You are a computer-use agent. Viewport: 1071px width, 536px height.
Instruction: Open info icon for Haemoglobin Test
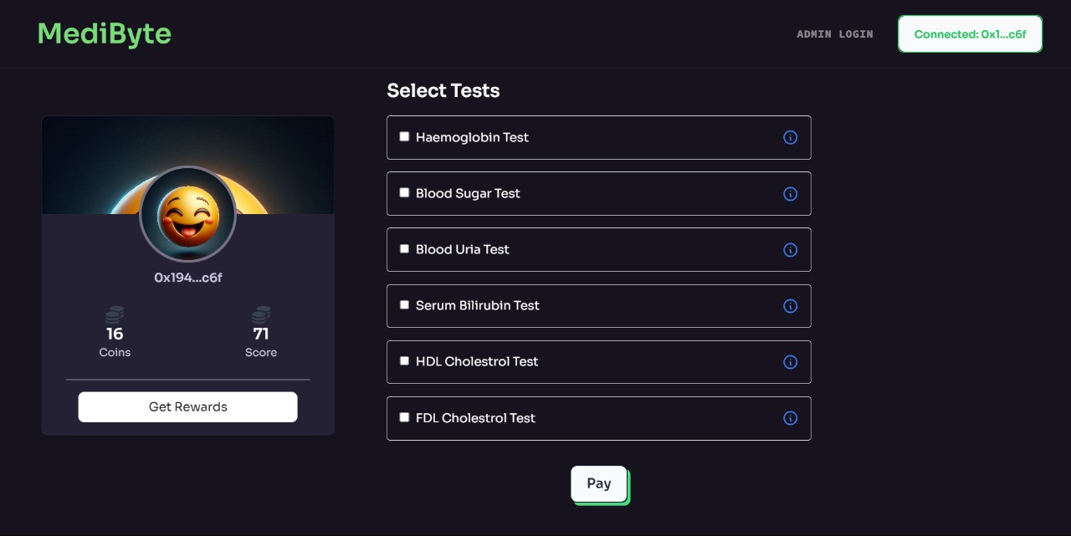tap(790, 137)
